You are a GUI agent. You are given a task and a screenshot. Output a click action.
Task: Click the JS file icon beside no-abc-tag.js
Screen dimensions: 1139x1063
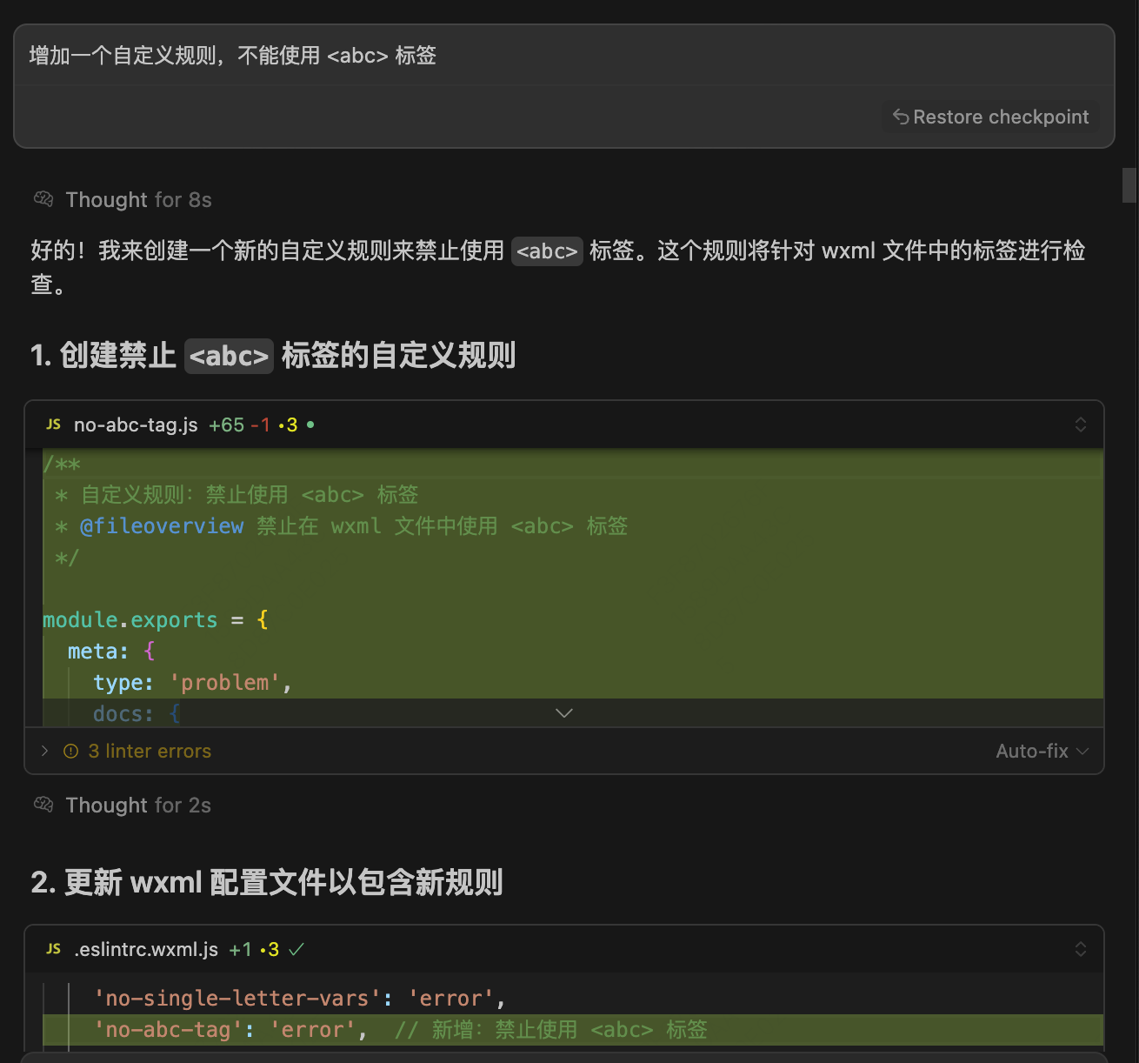click(53, 425)
